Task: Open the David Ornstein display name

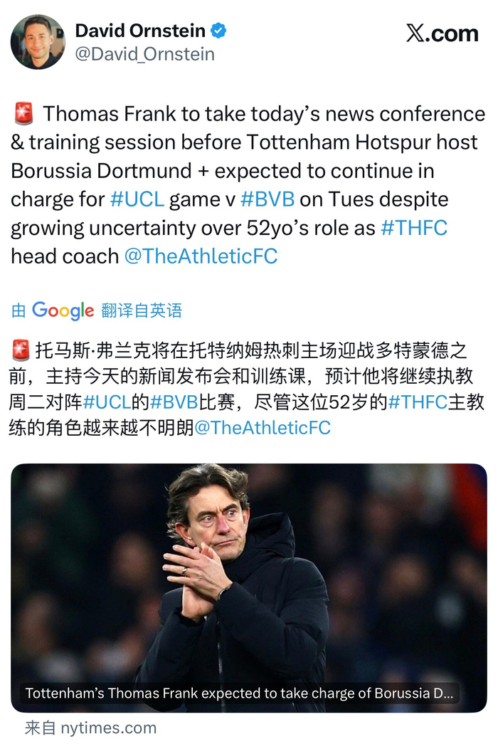Action: pyautogui.click(x=140, y=31)
